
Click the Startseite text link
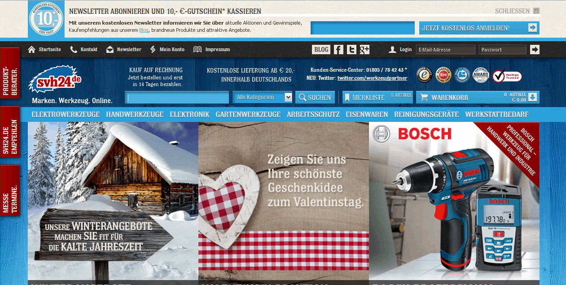(50, 49)
